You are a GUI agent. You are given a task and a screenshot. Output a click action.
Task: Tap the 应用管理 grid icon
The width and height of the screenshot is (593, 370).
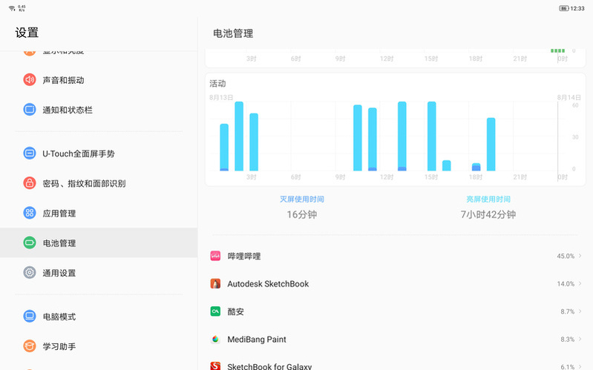tap(30, 213)
